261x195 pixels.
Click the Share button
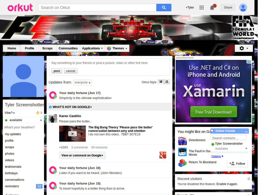coord(228,7)
